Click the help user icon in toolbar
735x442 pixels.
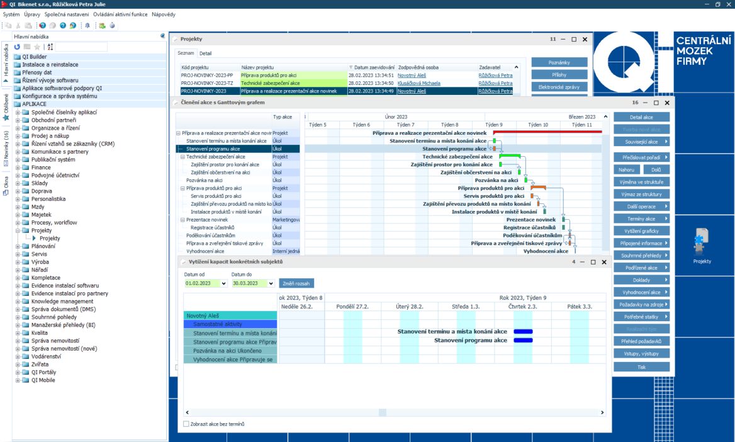[x=73, y=26]
